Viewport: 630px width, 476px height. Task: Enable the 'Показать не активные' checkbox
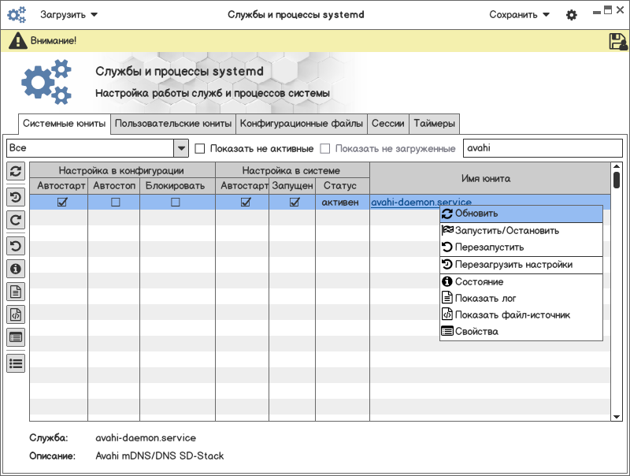click(x=200, y=148)
